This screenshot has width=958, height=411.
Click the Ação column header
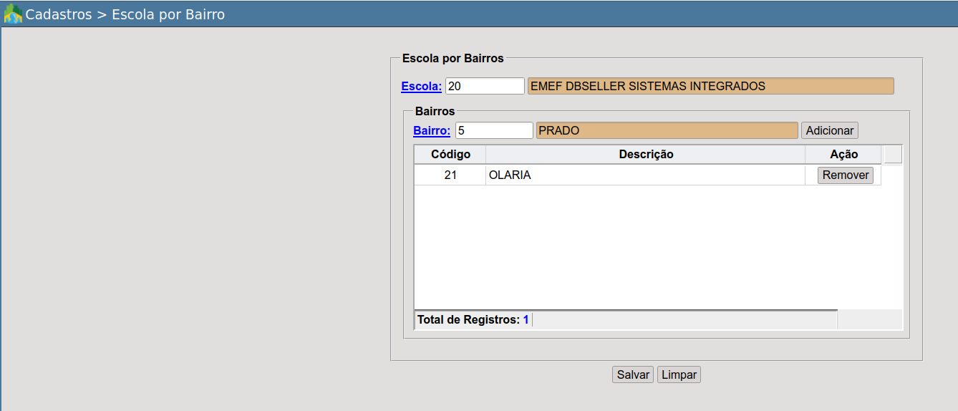coord(843,155)
